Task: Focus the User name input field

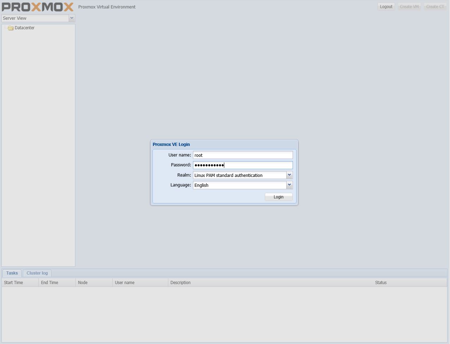Action: (243, 155)
